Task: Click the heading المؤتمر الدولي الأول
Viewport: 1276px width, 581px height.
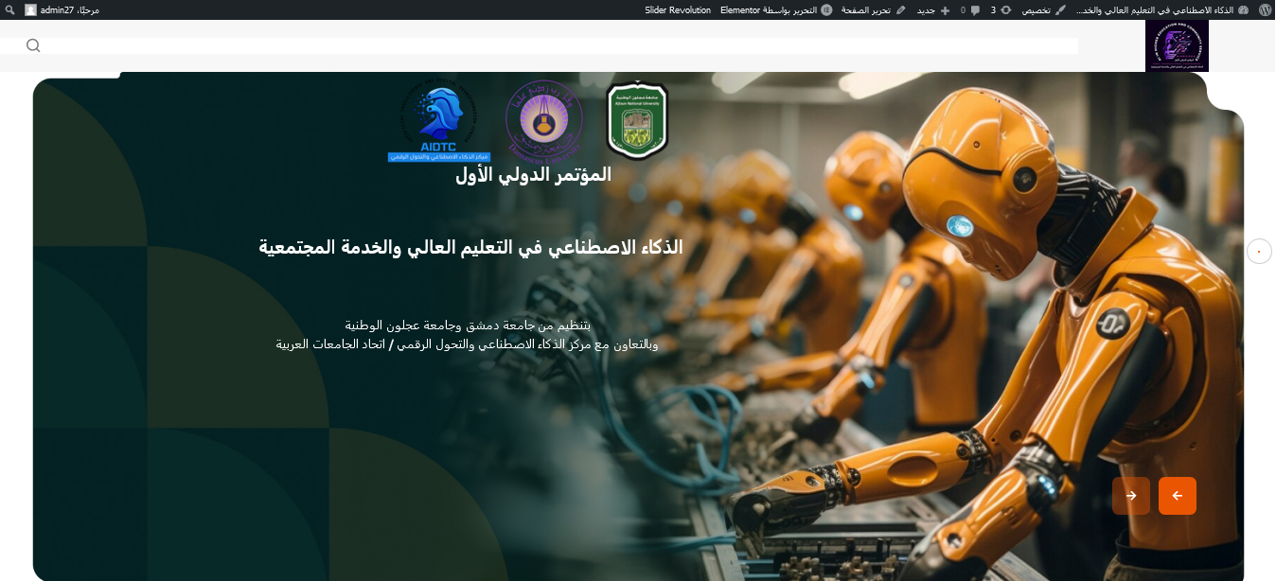Action: [533, 174]
